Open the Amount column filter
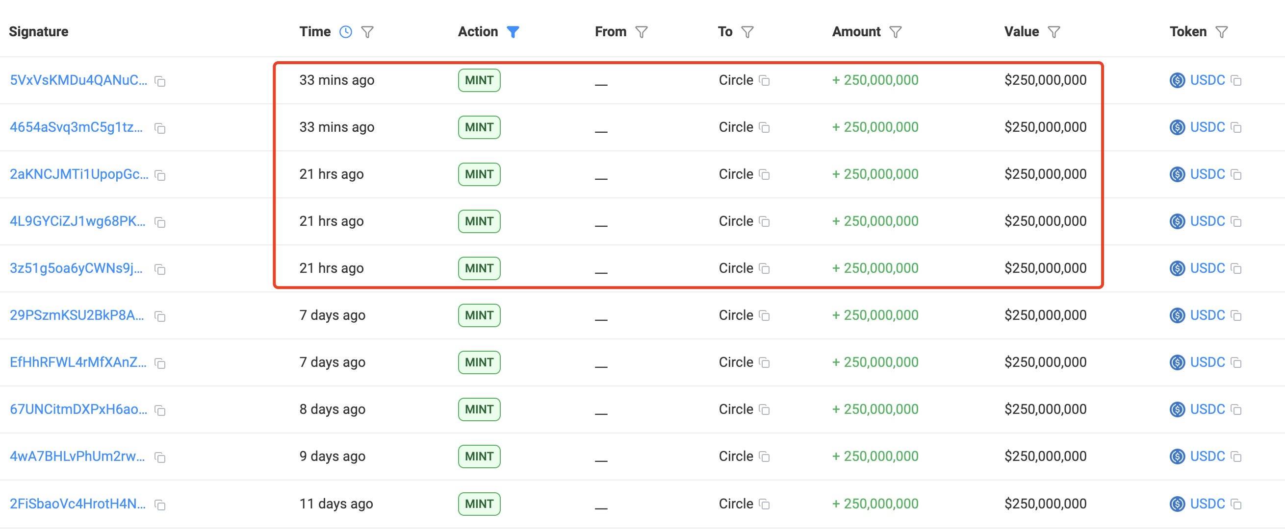 point(896,32)
